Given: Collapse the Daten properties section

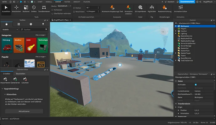Looking at the screenshot, I should [176, 81].
